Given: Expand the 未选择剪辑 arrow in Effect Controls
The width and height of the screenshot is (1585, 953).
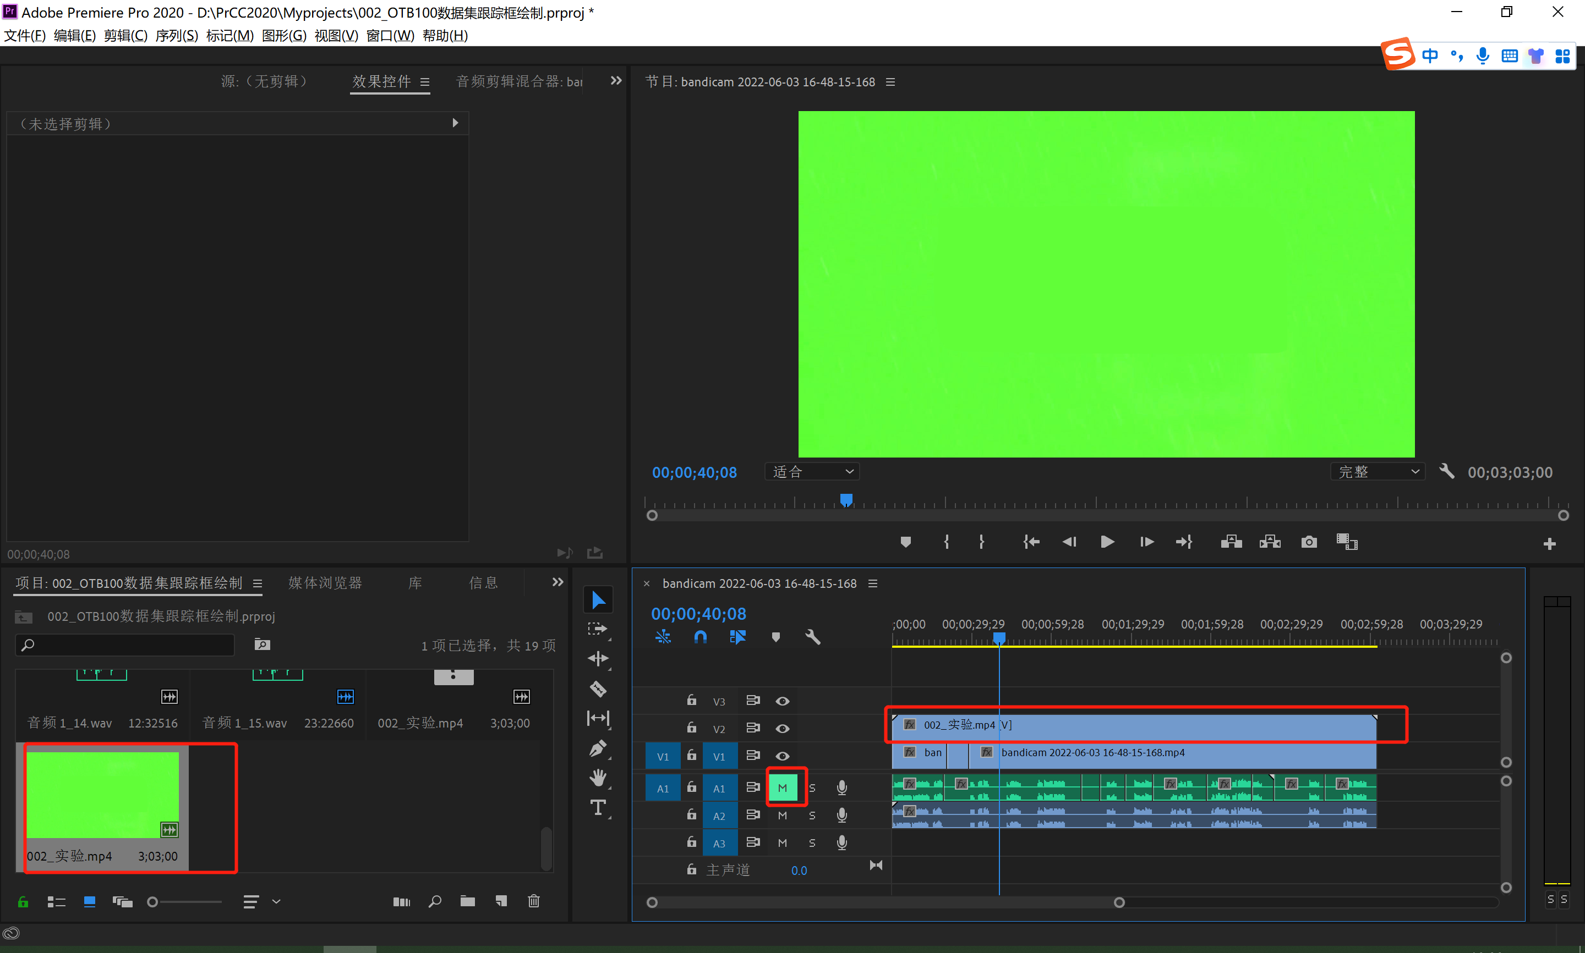Looking at the screenshot, I should [x=456, y=123].
